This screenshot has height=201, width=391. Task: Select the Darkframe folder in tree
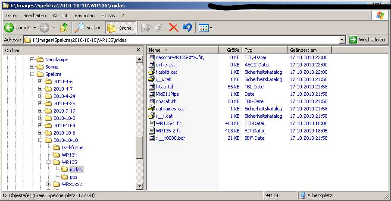[72, 148]
